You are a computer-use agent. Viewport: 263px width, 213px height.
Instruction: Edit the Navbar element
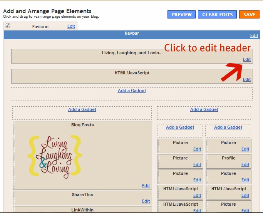[254, 35]
